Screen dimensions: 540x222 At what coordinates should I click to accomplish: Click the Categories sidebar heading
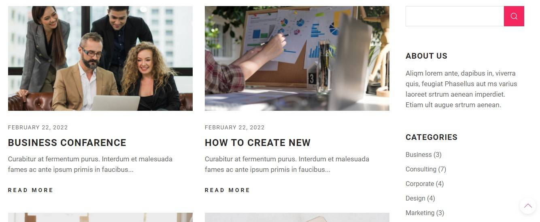[432, 137]
